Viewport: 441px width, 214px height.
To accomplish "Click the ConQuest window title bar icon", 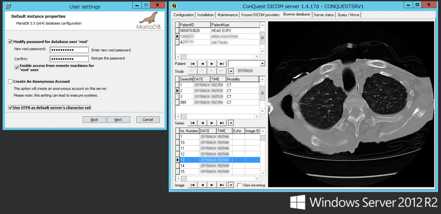I will (x=174, y=5).
